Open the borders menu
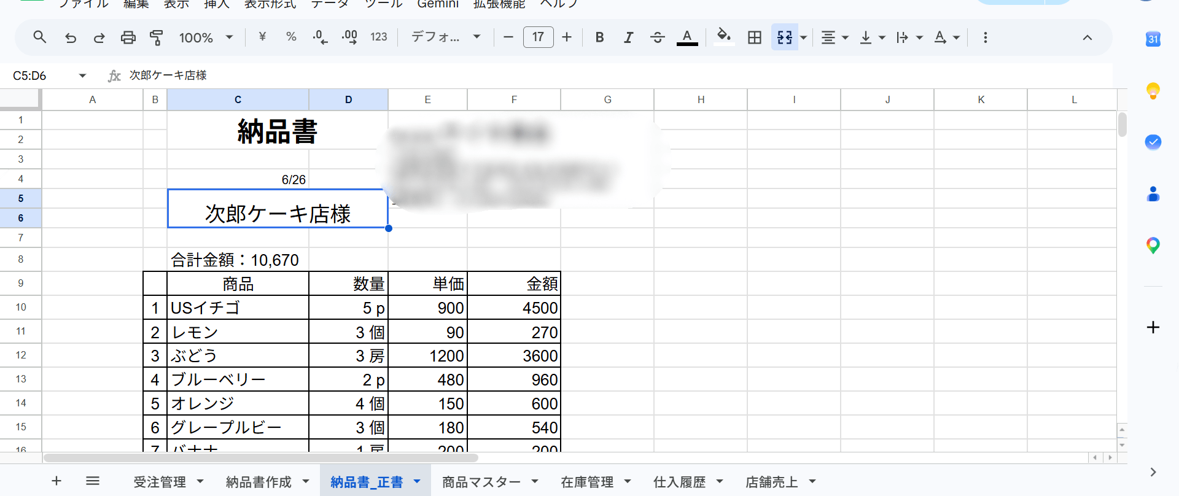1179x496 pixels. pos(755,37)
